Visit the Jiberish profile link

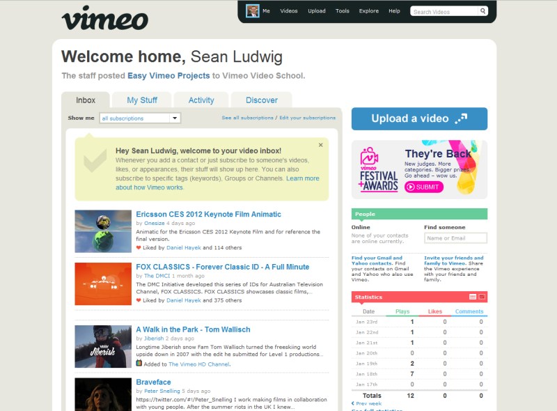click(x=154, y=339)
